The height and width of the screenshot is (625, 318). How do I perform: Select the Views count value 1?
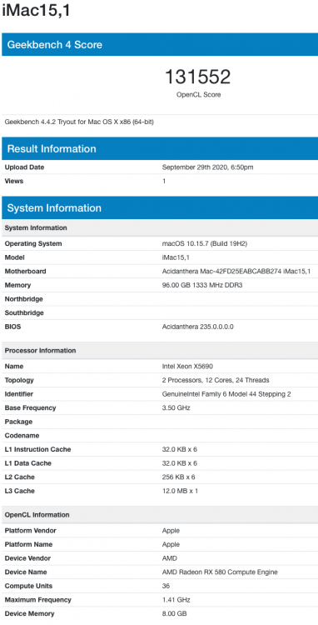tap(164, 181)
